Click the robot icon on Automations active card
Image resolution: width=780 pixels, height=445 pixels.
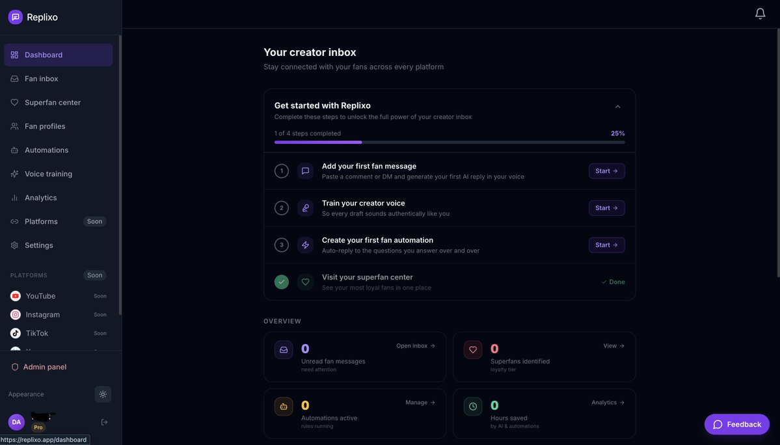pos(284,406)
